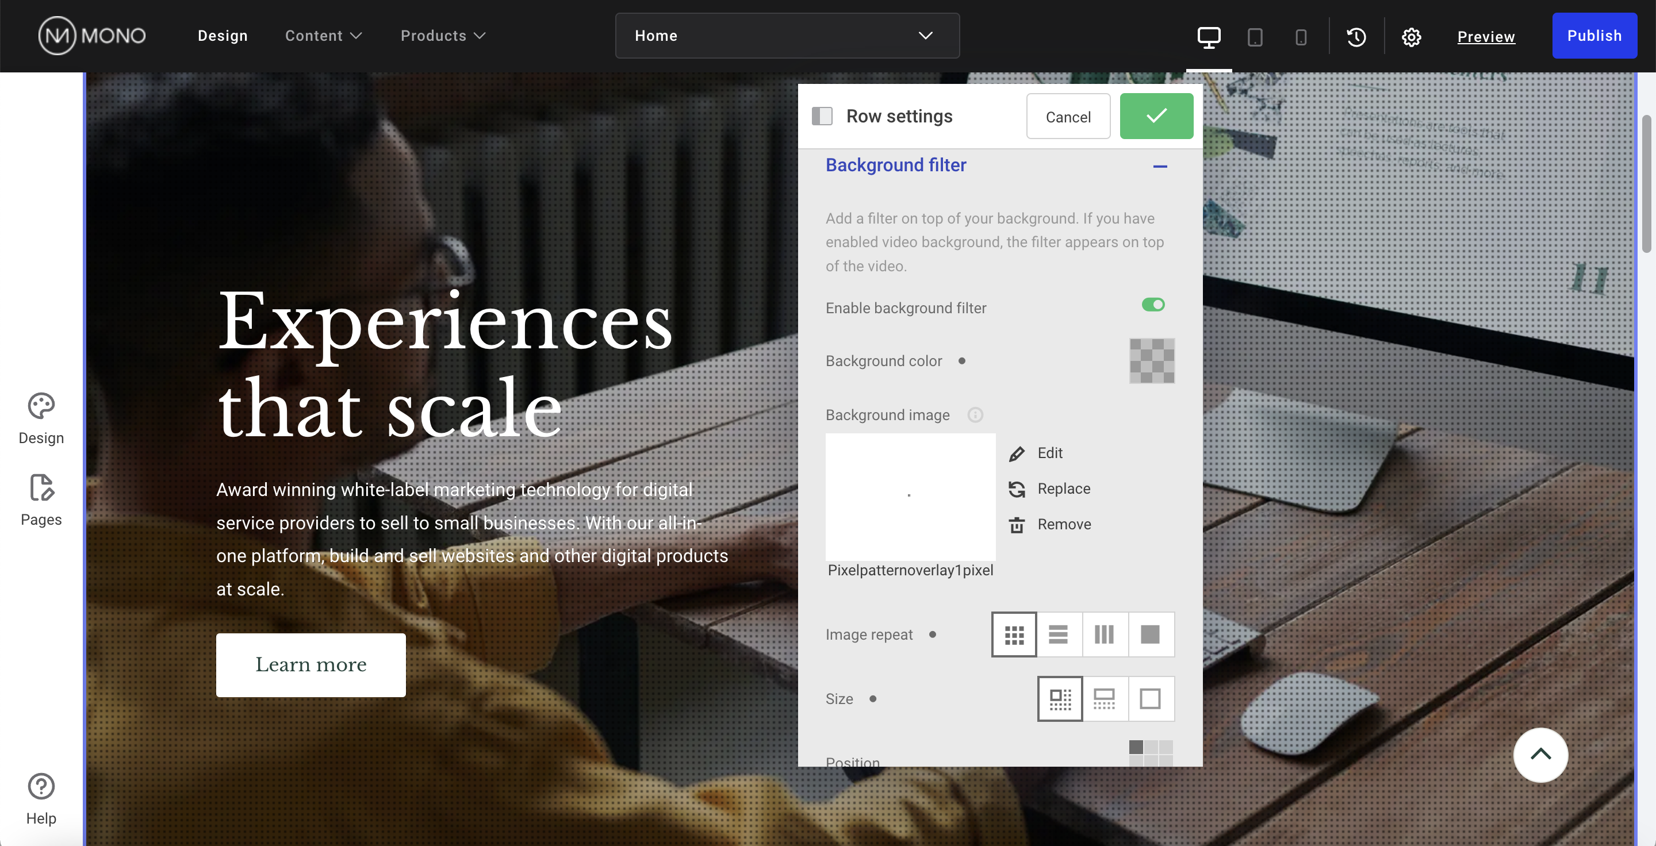Select no-repeat image option

click(1150, 634)
